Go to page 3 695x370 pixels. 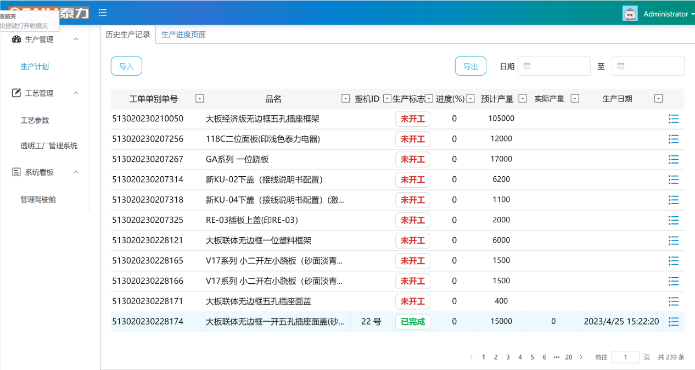click(x=508, y=357)
